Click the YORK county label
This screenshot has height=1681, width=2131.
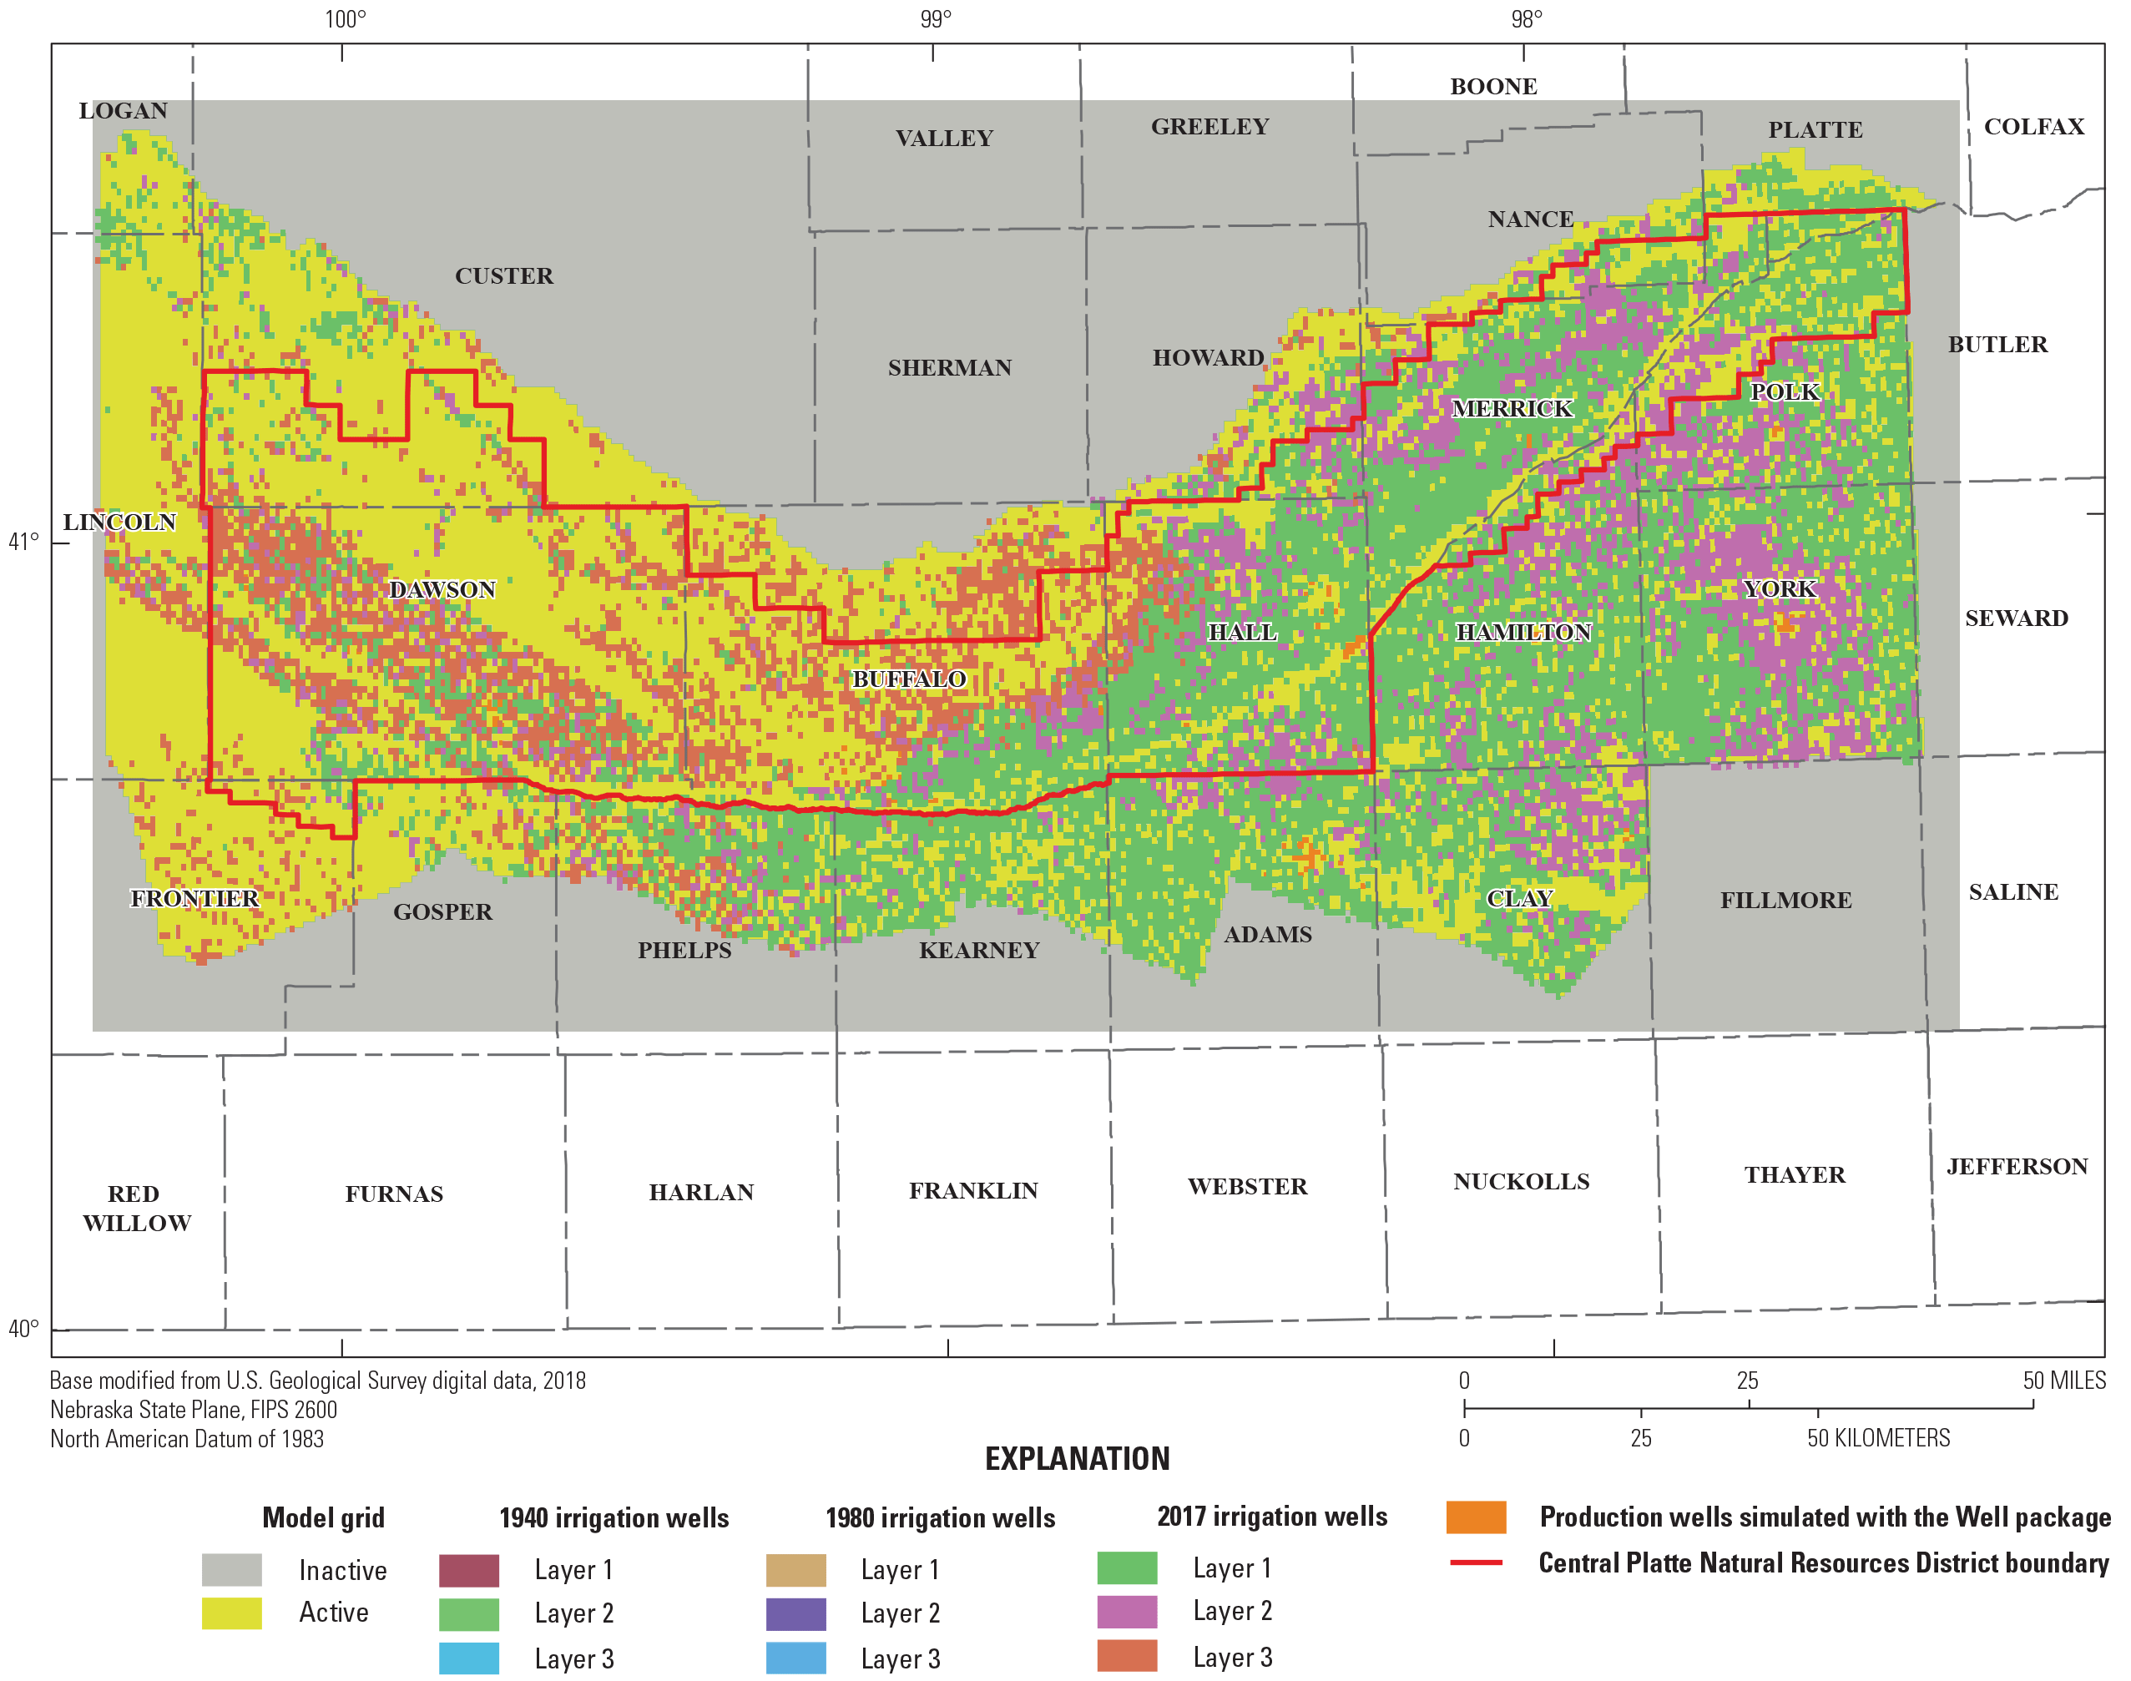[x=1781, y=588]
